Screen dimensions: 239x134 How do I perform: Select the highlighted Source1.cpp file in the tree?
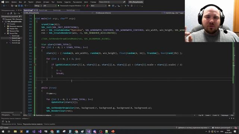click(x=16, y=38)
